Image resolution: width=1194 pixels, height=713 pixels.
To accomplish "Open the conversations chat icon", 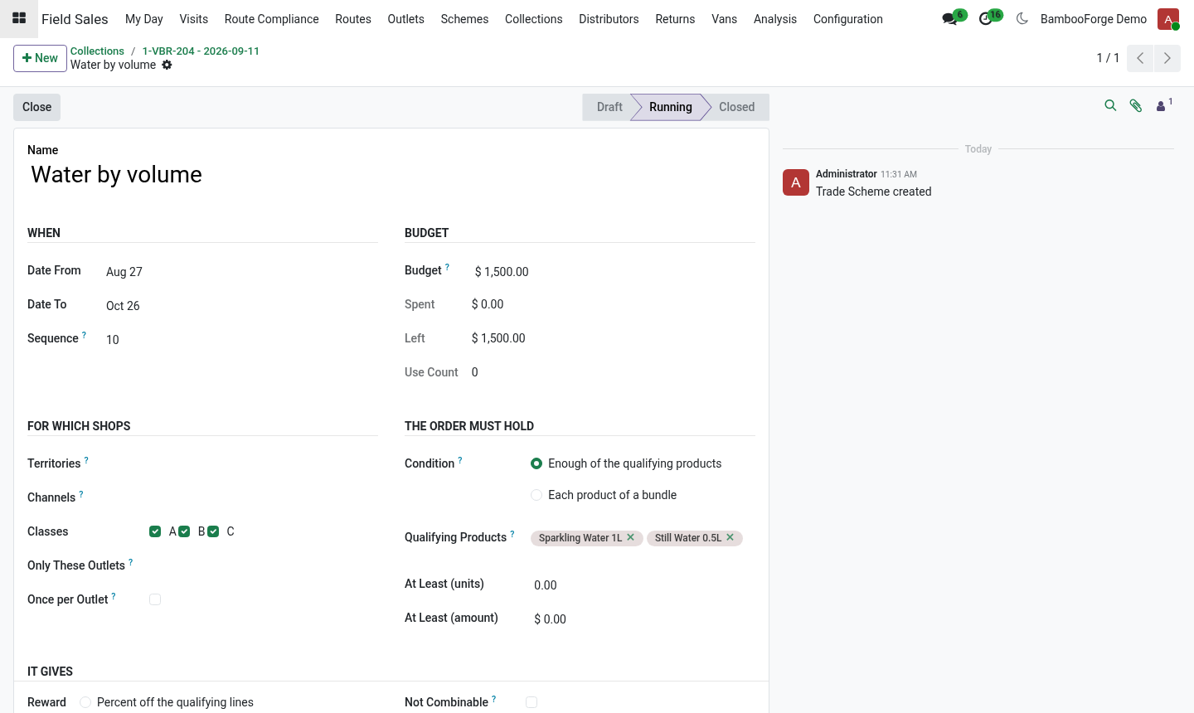I will pyautogui.click(x=950, y=18).
